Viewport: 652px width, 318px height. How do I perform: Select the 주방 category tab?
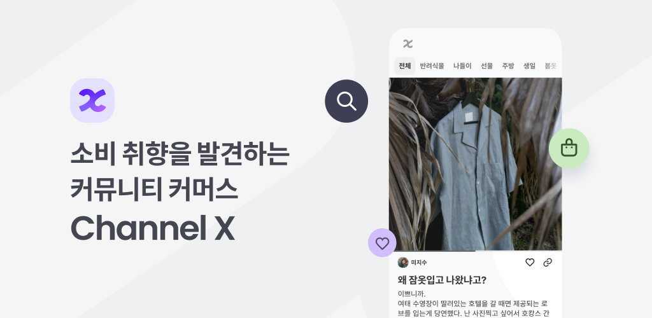coord(508,66)
